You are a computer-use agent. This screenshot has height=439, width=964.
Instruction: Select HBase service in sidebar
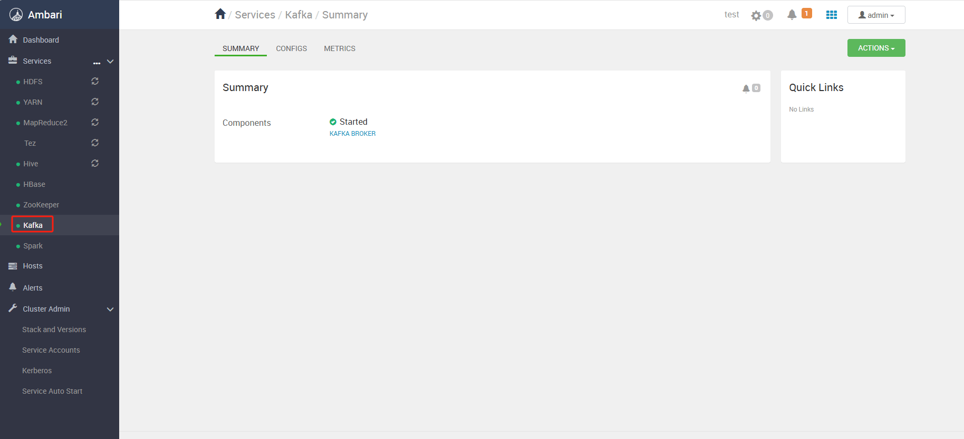(34, 184)
